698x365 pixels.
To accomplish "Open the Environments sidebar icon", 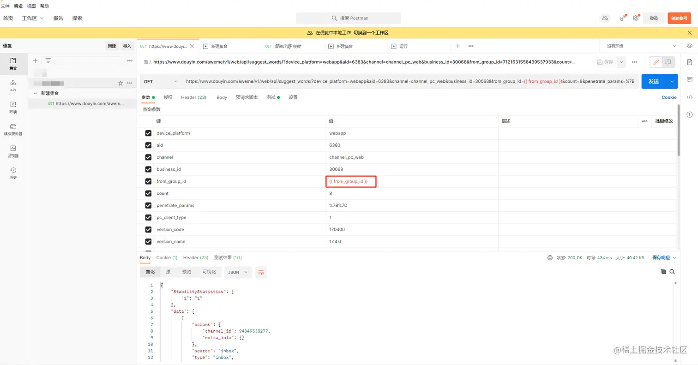I will point(13,107).
